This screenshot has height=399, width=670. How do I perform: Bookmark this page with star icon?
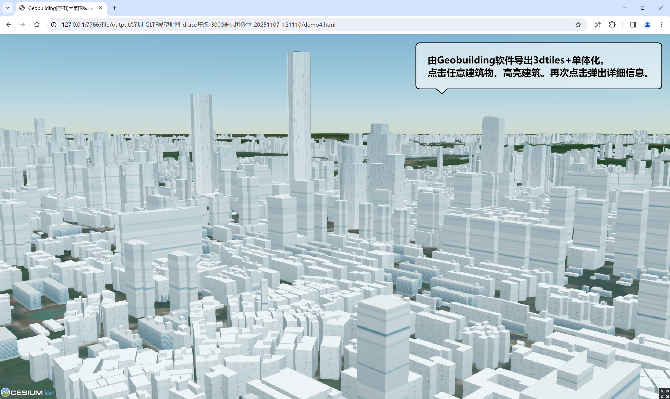click(578, 25)
